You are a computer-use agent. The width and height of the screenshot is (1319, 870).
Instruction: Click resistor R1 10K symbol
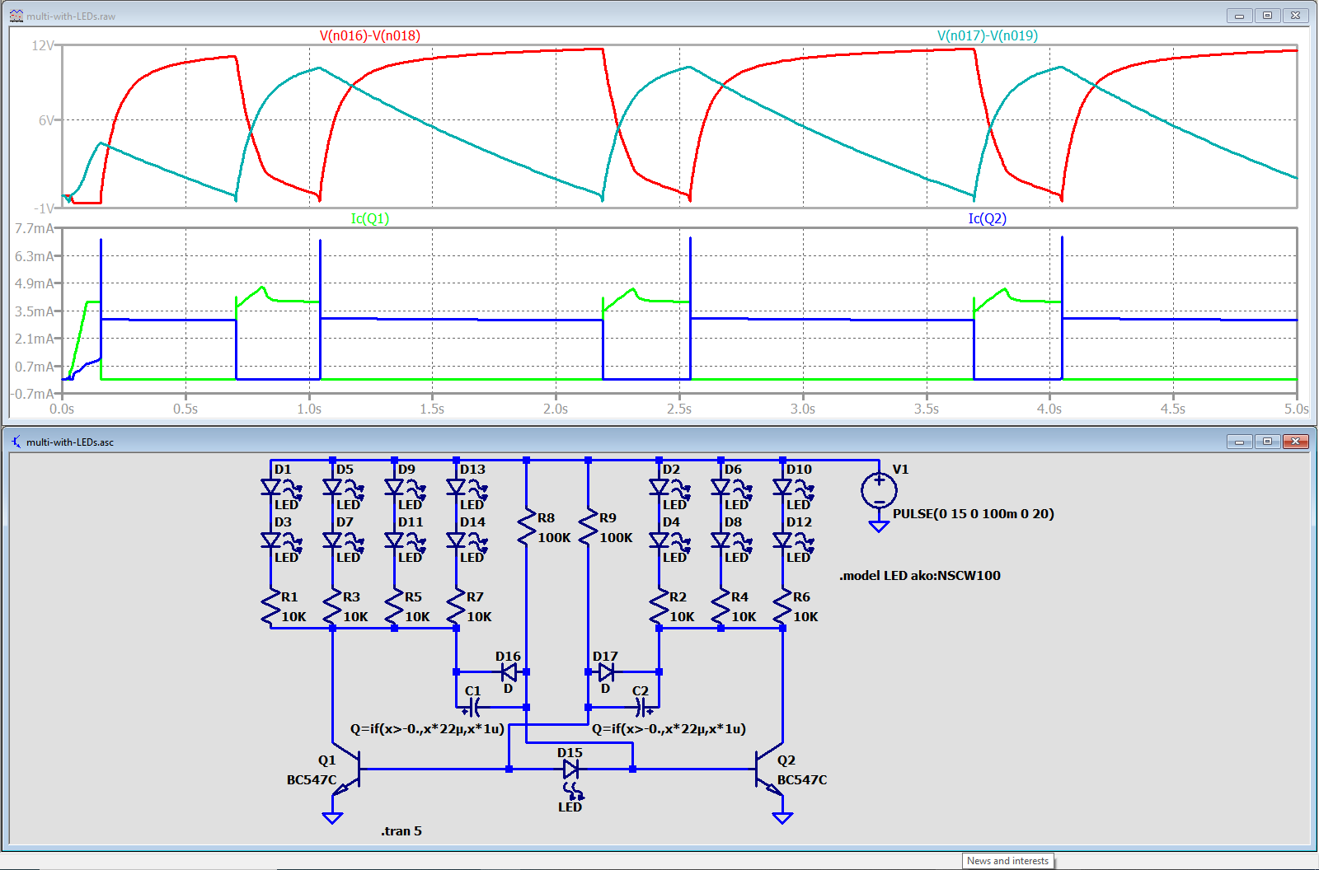pyautogui.click(x=271, y=607)
